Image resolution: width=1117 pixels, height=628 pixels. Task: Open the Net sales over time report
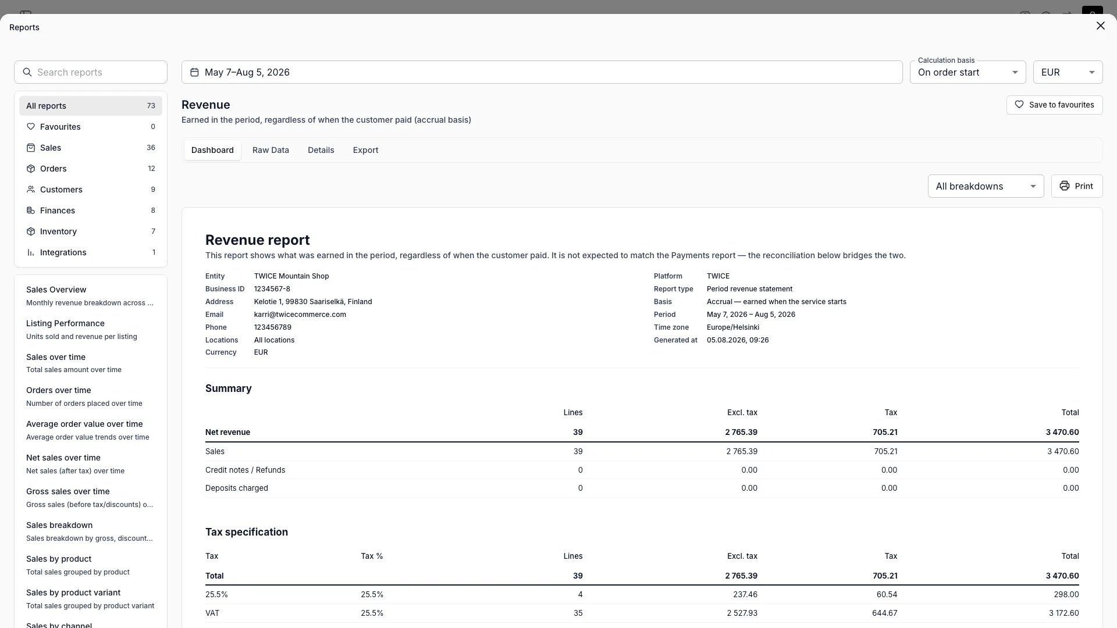91,464
